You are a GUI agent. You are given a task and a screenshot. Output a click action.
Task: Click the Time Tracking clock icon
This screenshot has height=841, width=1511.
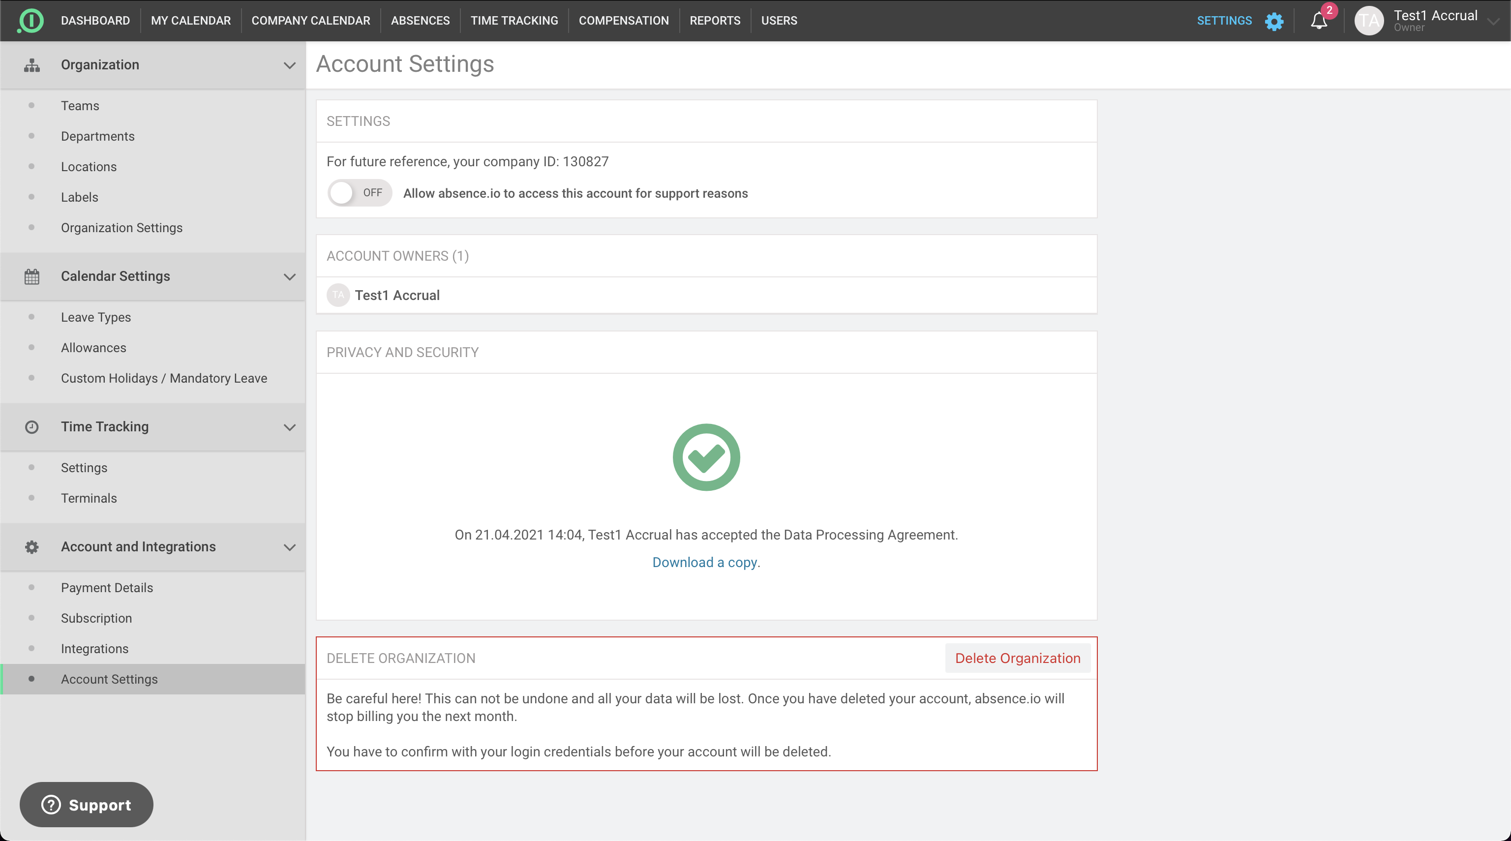pyautogui.click(x=31, y=427)
